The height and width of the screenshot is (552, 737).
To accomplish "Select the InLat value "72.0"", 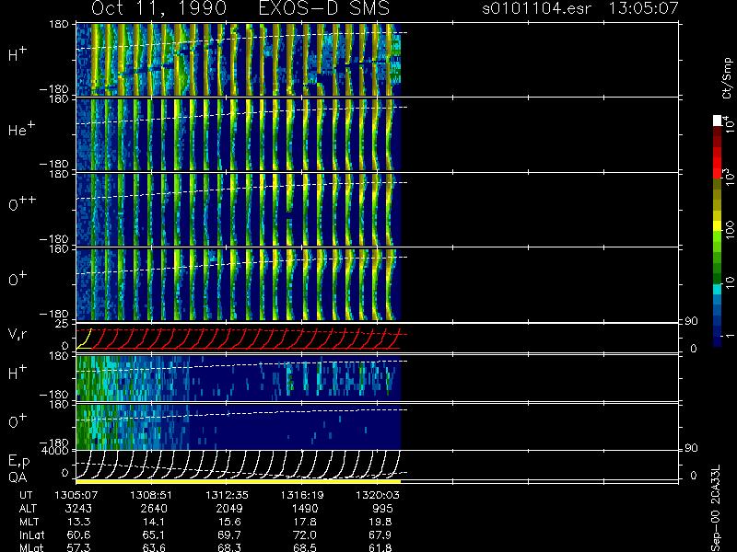I will [x=305, y=535].
